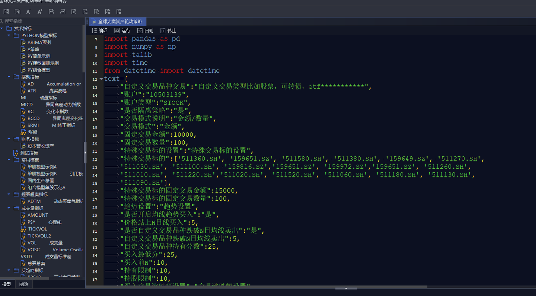Select the 总买总卖 indicator
This screenshot has width=536, height=296.
pos(33,264)
